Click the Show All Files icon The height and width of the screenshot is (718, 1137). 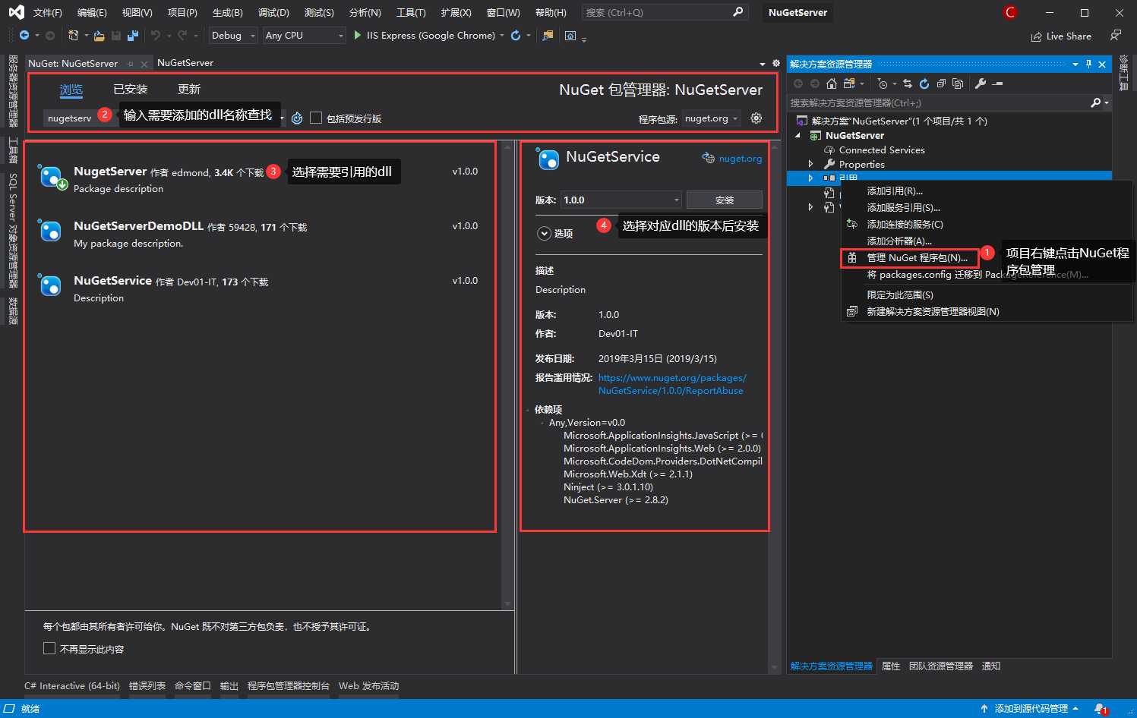(958, 83)
